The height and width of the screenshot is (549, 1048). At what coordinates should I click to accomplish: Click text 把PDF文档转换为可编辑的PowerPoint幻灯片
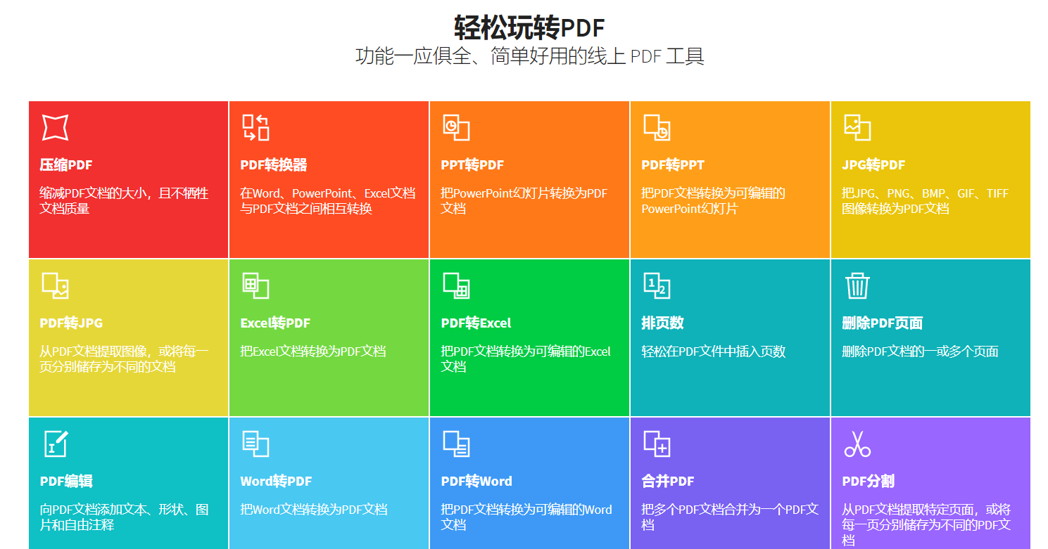713,201
